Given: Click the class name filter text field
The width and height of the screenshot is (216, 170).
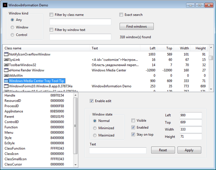Looking at the screenshot, I should (x=80, y=22).
